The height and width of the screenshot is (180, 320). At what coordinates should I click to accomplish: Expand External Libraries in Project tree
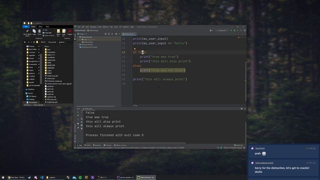78,44
